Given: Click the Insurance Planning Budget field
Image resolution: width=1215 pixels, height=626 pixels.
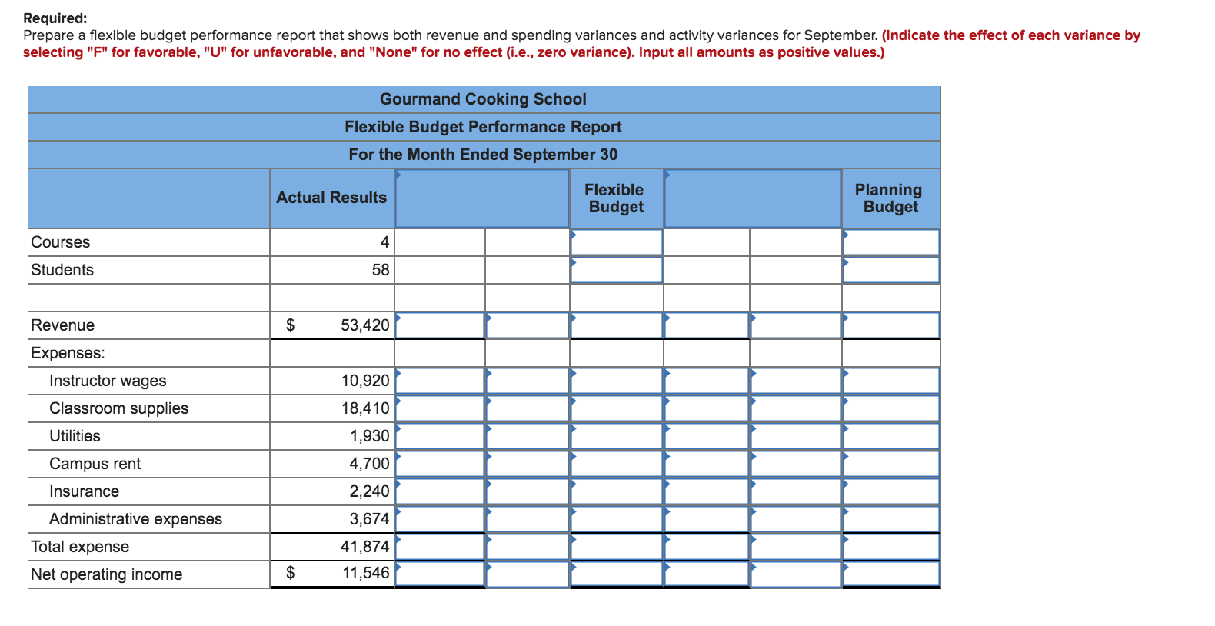Looking at the screenshot, I should tap(890, 491).
